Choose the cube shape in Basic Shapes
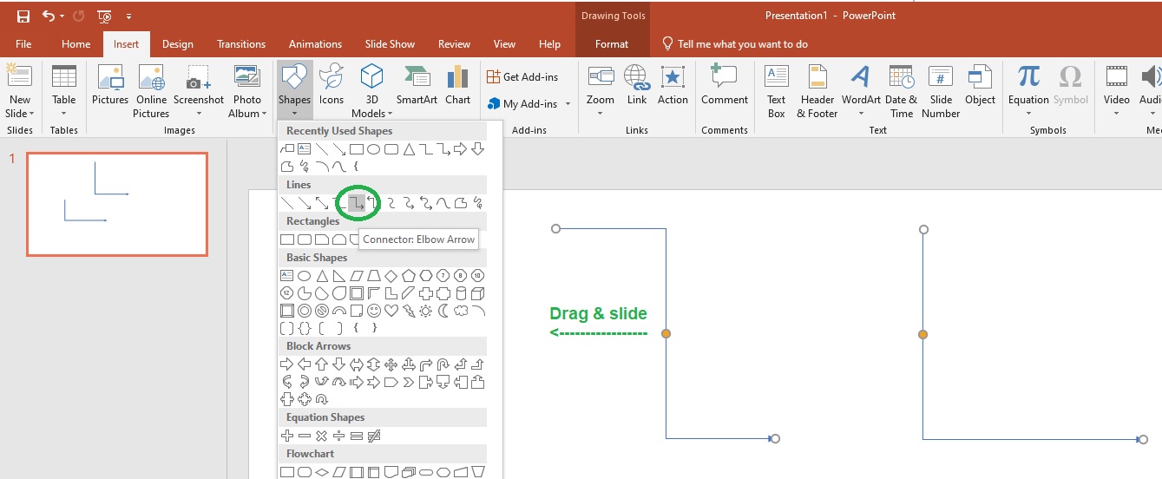The image size is (1162, 479). (478, 293)
